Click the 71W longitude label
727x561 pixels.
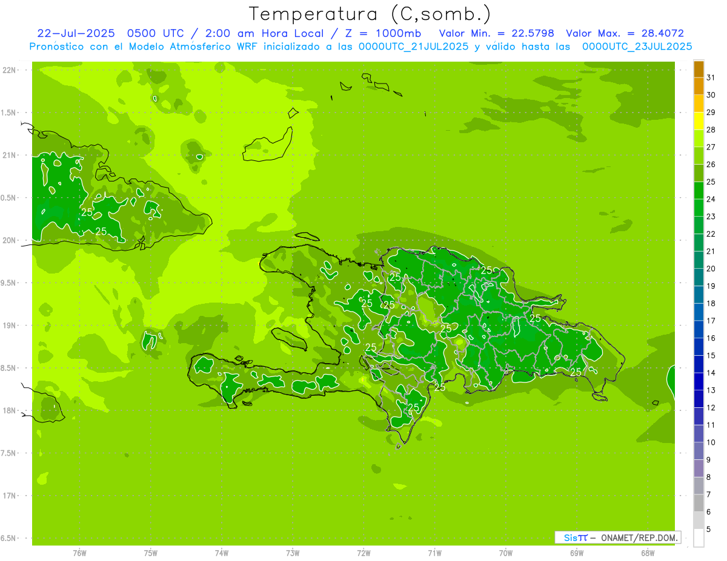pyautogui.click(x=434, y=553)
